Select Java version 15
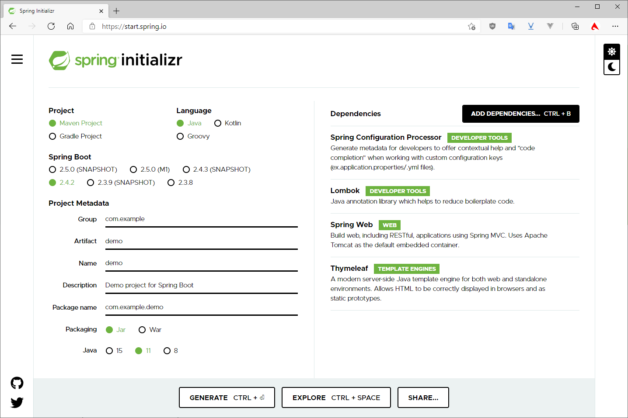628x418 pixels. pos(114,351)
